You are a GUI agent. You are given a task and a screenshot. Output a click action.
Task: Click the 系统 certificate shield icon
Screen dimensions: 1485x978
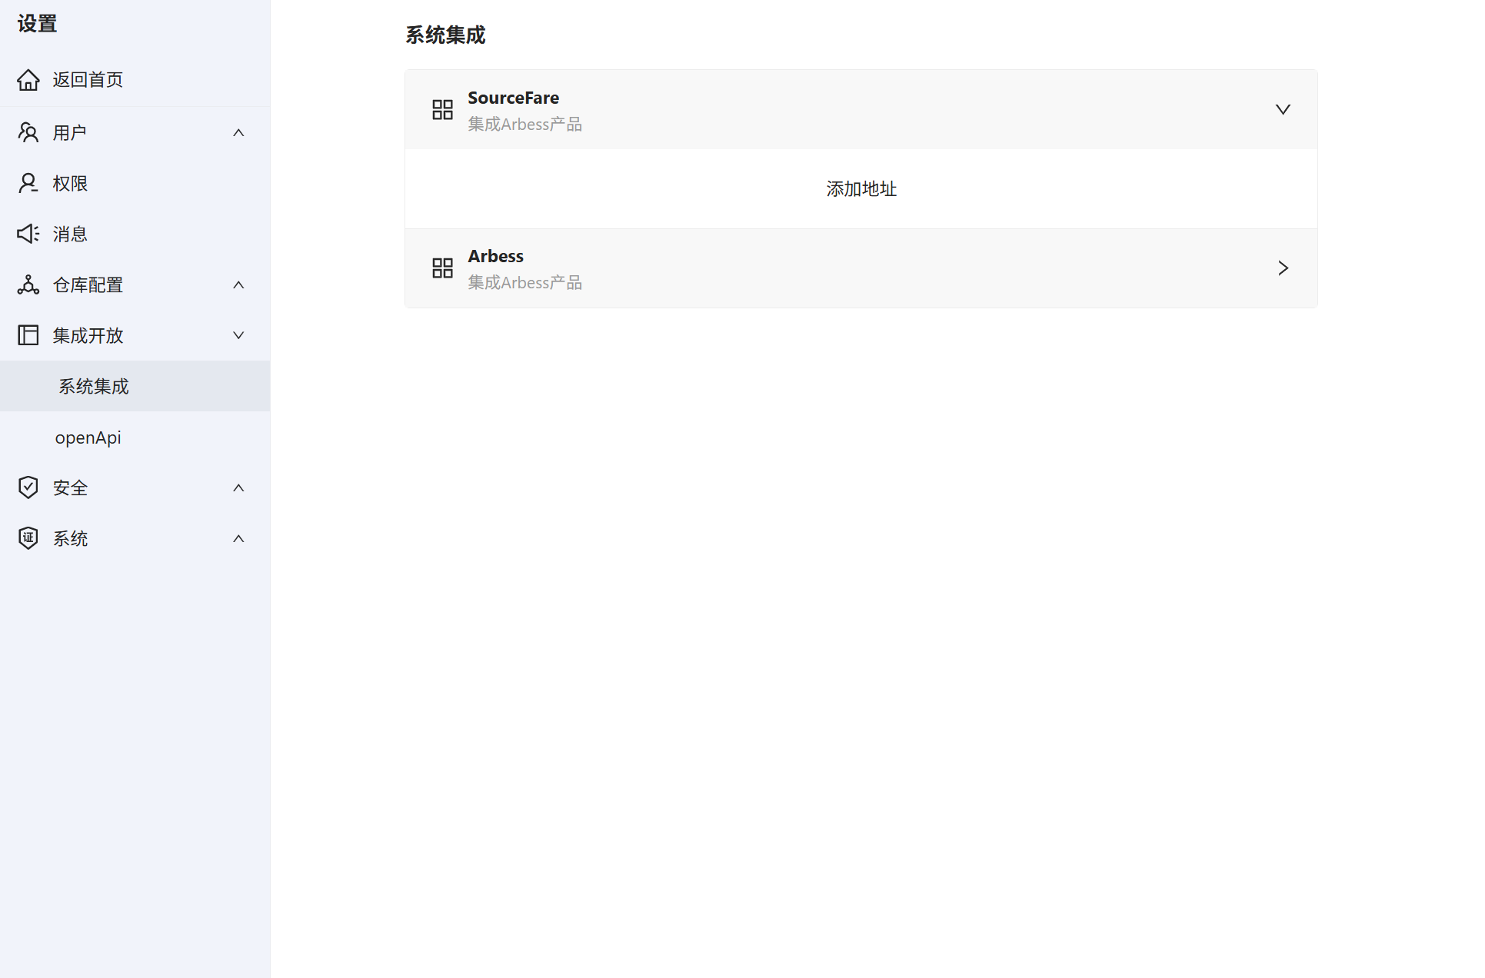coord(28,538)
